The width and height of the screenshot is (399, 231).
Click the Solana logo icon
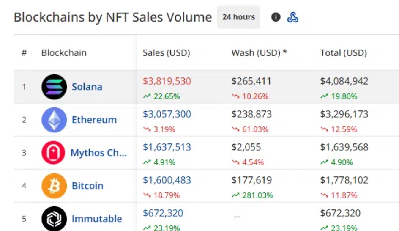coord(54,87)
